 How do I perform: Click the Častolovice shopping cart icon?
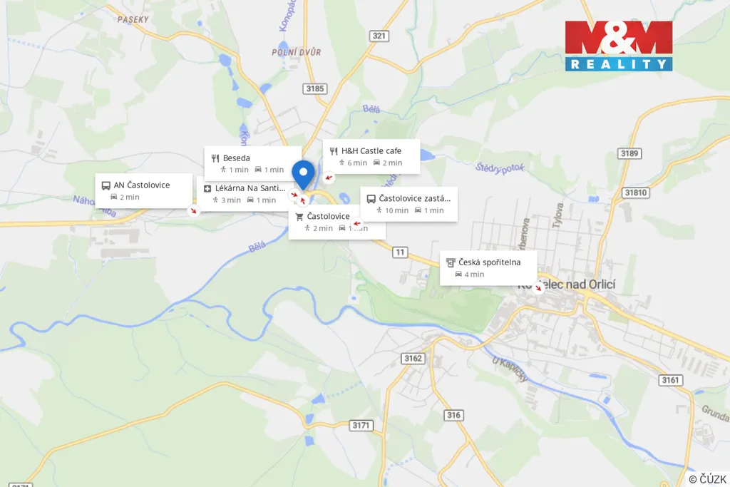pos(299,217)
